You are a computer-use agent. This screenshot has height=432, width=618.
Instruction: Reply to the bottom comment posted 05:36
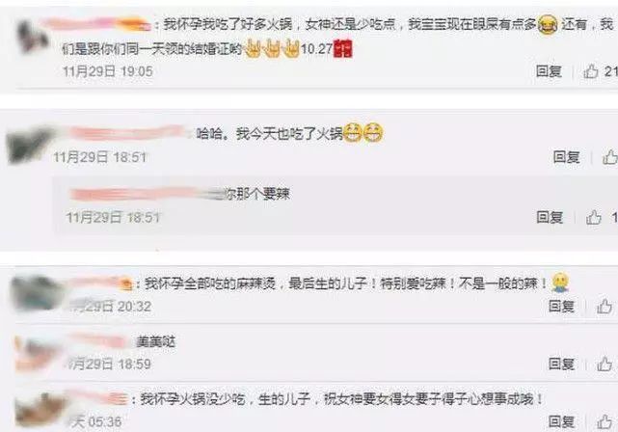(562, 421)
